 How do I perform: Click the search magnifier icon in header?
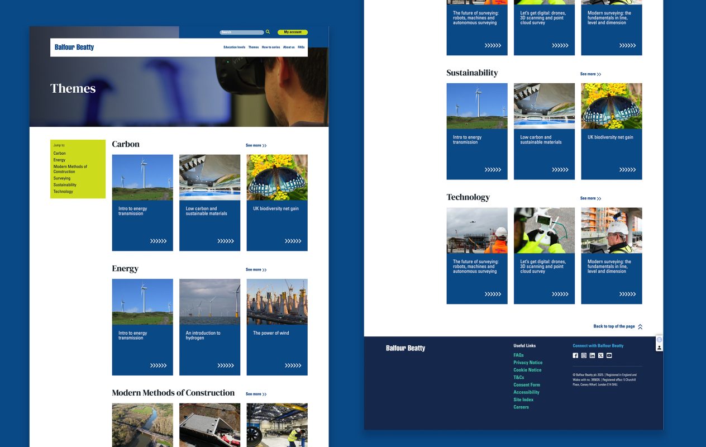pos(268,32)
